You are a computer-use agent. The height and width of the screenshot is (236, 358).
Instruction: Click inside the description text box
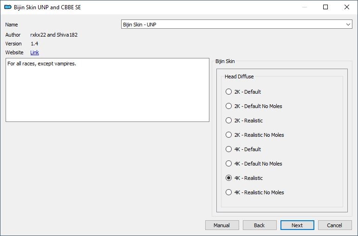[x=107, y=90]
